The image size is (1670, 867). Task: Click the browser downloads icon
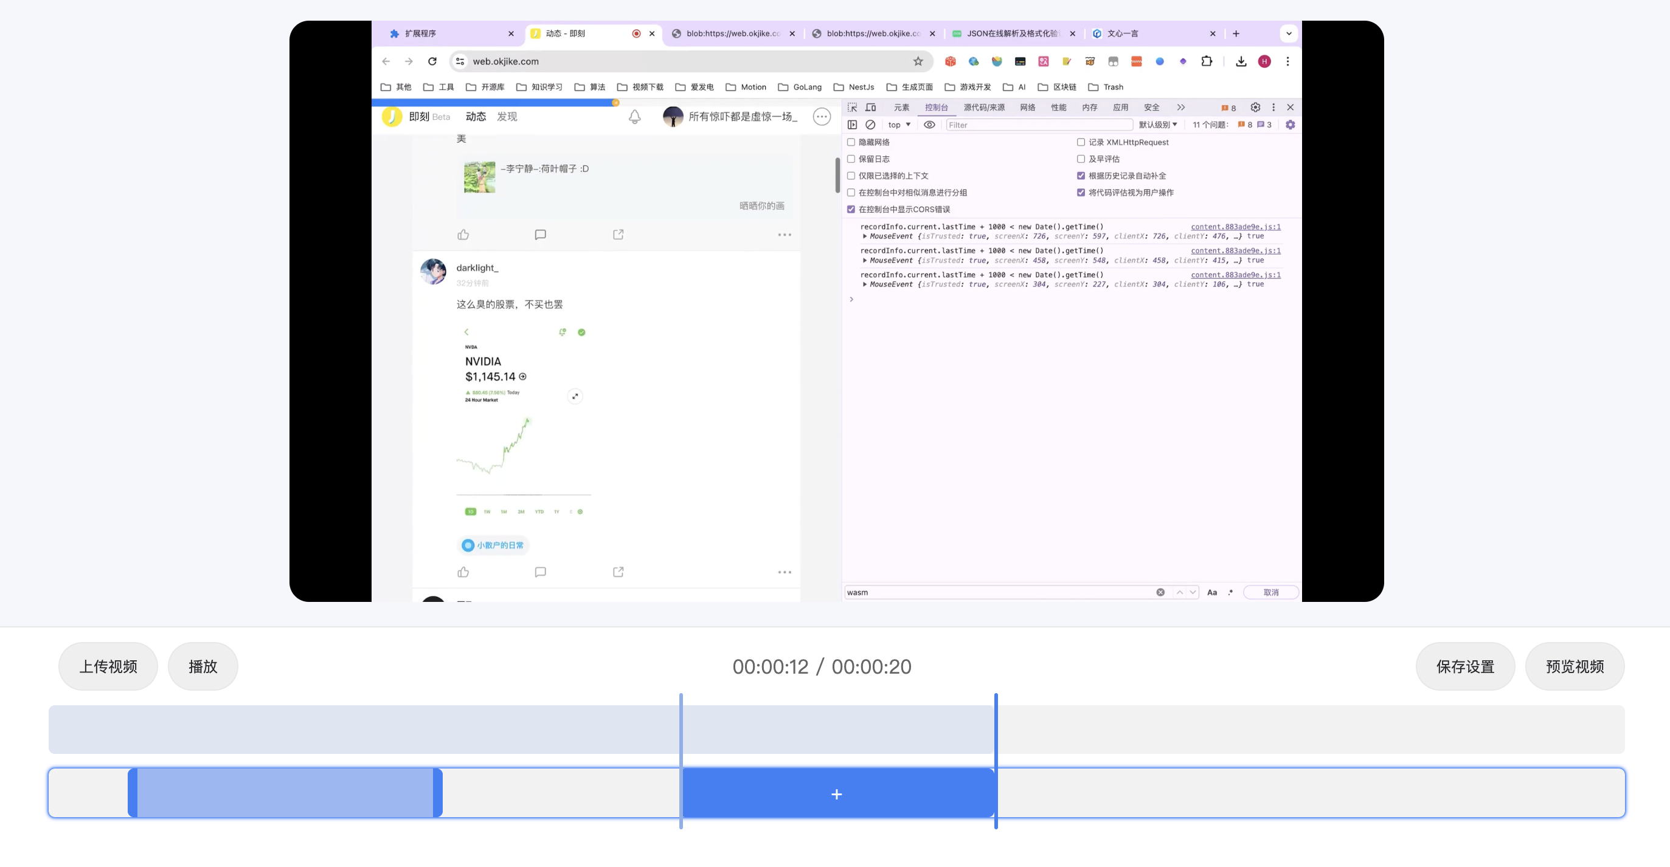click(x=1241, y=61)
